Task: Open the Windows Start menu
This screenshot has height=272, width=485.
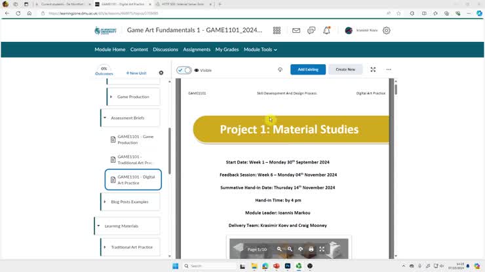Action: coord(176,266)
